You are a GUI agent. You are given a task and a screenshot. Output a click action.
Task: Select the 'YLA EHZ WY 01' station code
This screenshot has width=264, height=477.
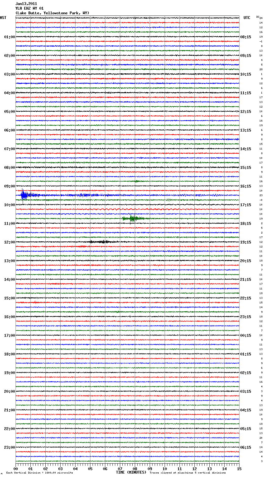tap(30, 8)
